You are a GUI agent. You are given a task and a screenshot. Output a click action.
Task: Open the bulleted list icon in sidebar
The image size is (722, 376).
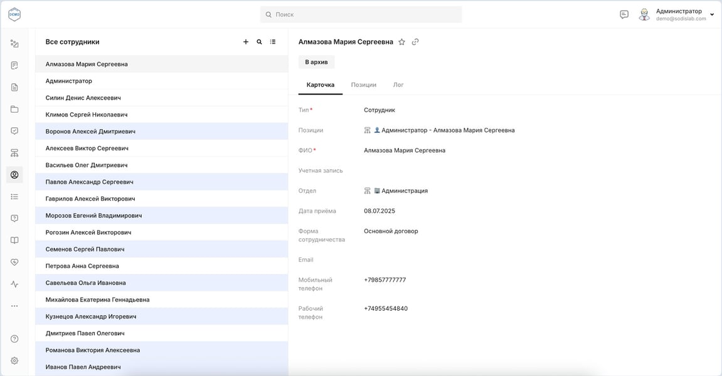(14, 197)
